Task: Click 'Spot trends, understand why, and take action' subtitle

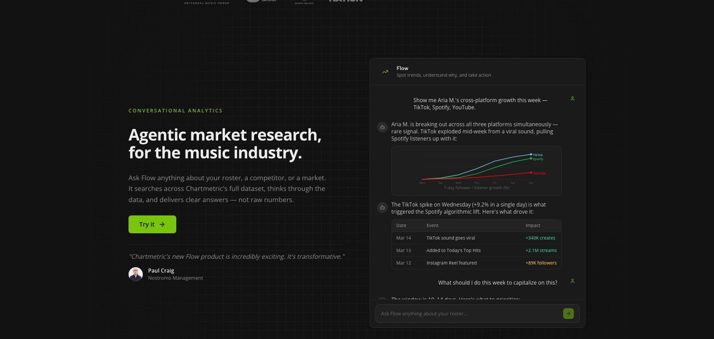Action: pyautogui.click(x=444, y=75)
